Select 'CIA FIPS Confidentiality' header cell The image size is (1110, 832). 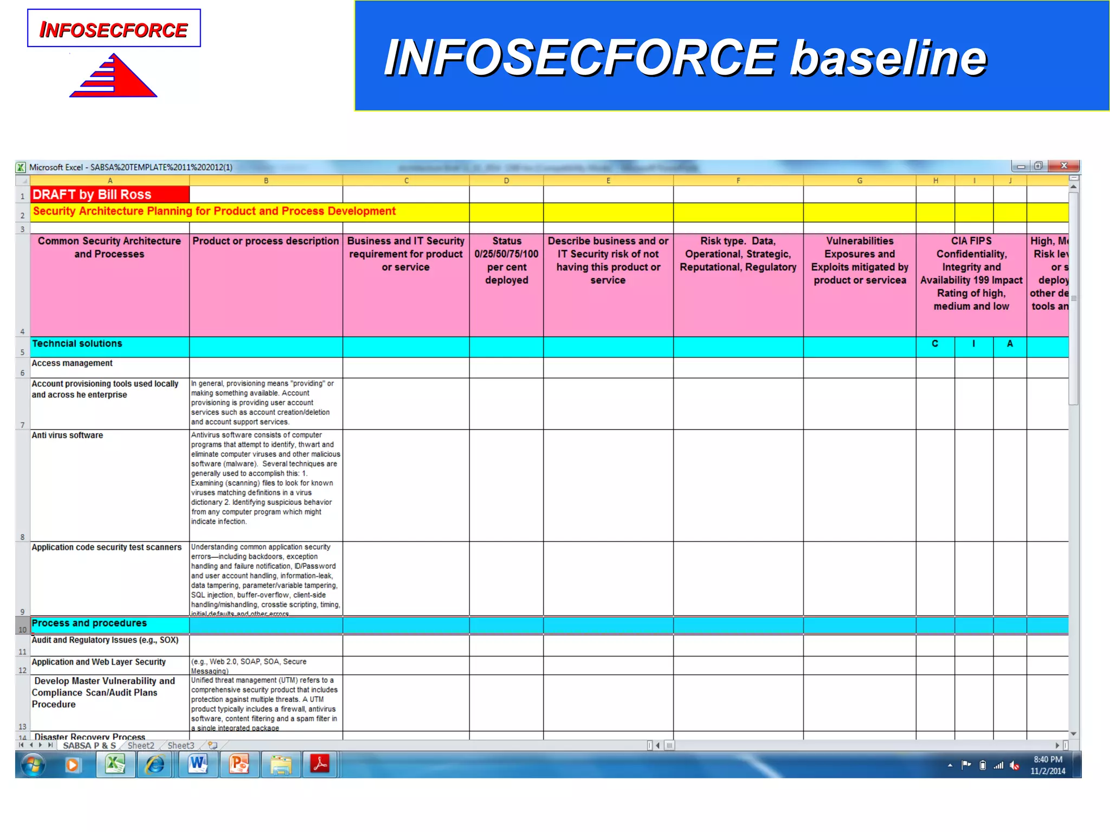(x=971, y=285)
